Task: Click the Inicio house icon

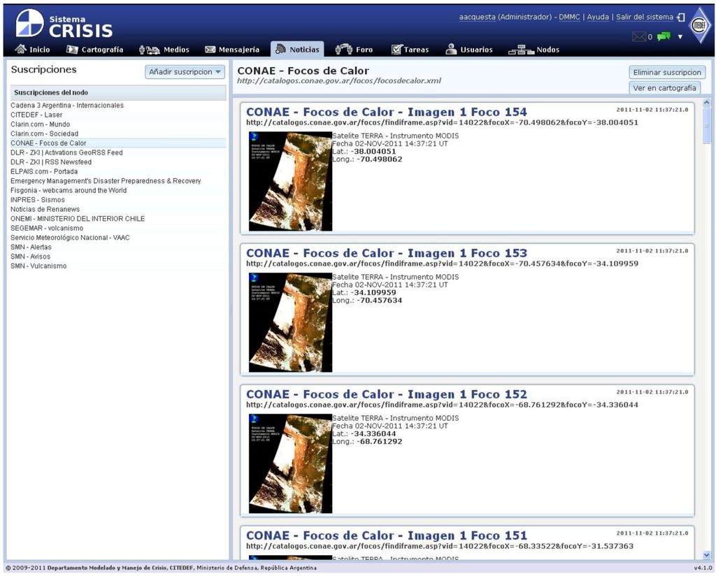Action: click(20, 50)
